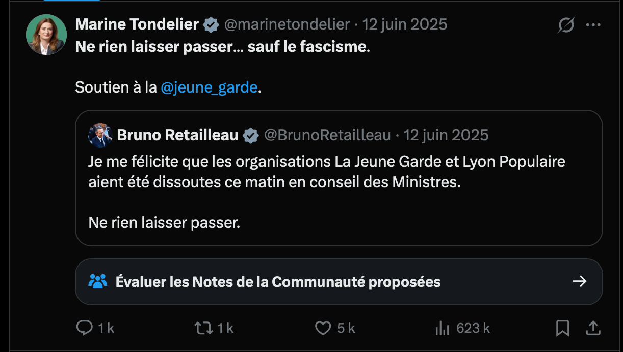
Task: Open the @jeune_garde mention link
Action: point(209,87)
